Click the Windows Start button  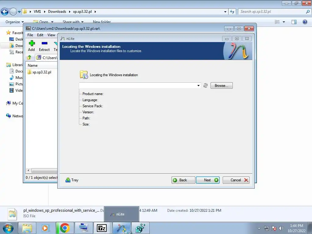click(8, 228)
